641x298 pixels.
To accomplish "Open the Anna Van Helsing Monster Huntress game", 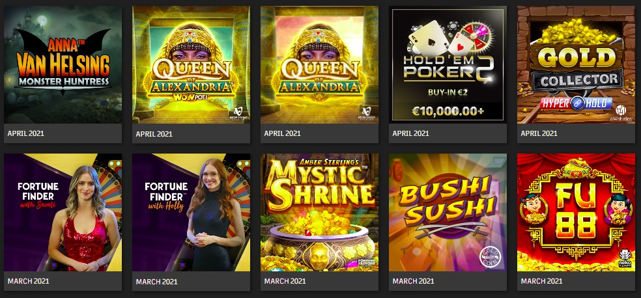I will pyautogui.click(x=63, y=64).
